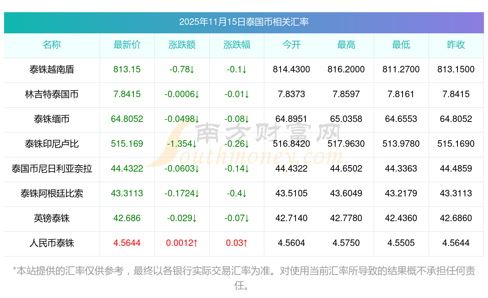Select the 最新价 column header
Image resolution: width=488 pixels, height=298 pixels.
pyautogui.click(x=127, y=45)
